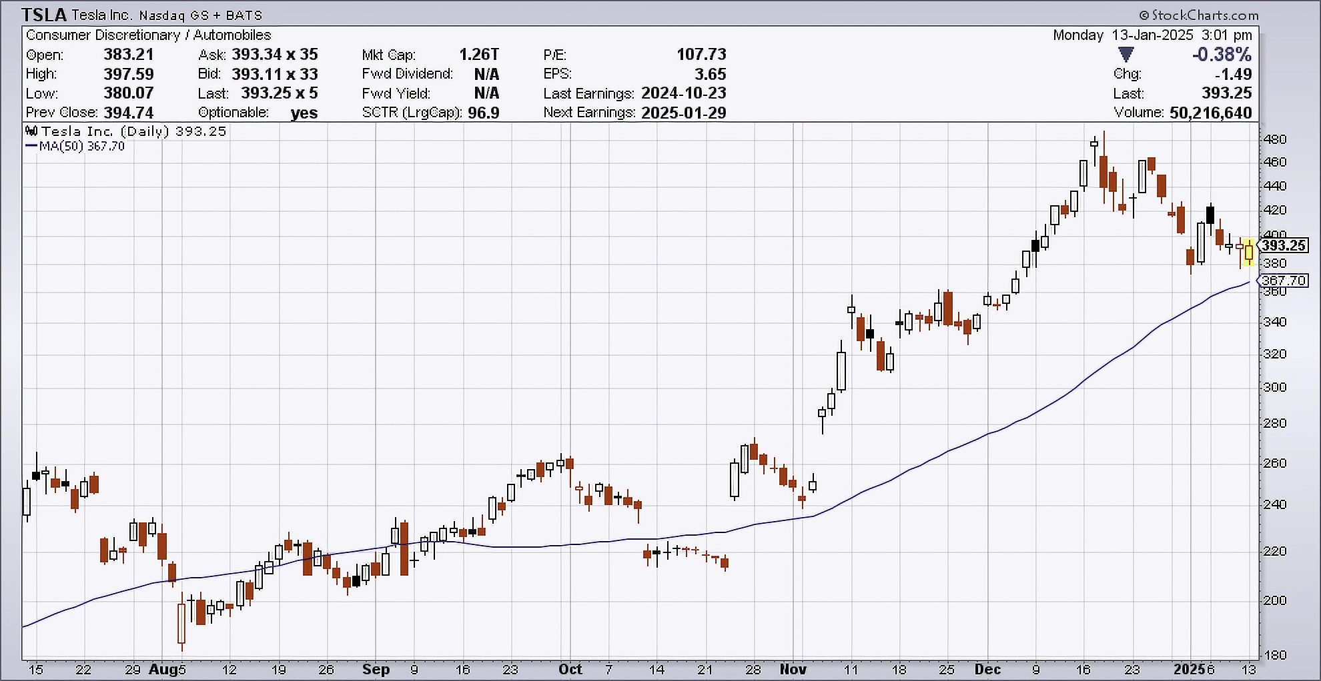Click the Ask value 393.34 x 35
The width and height of the screenshot is (1321, 681).
275,55
